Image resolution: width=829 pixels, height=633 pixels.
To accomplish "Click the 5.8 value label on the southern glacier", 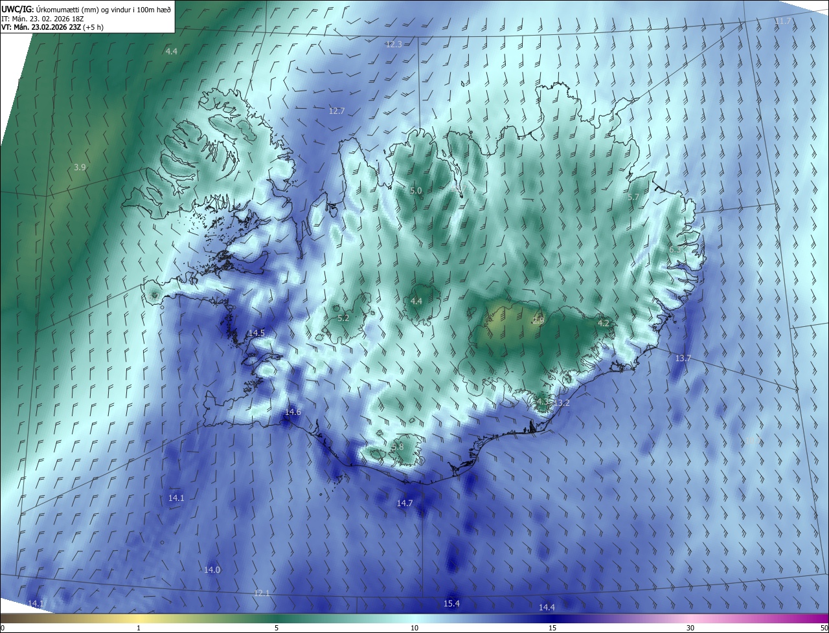I will (398, 447).
